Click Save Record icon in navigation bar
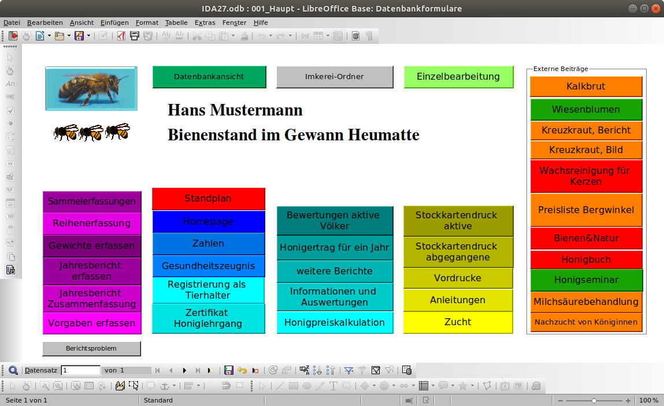The width and height of the screenshot is (664, 406). [x=229, y=370]
